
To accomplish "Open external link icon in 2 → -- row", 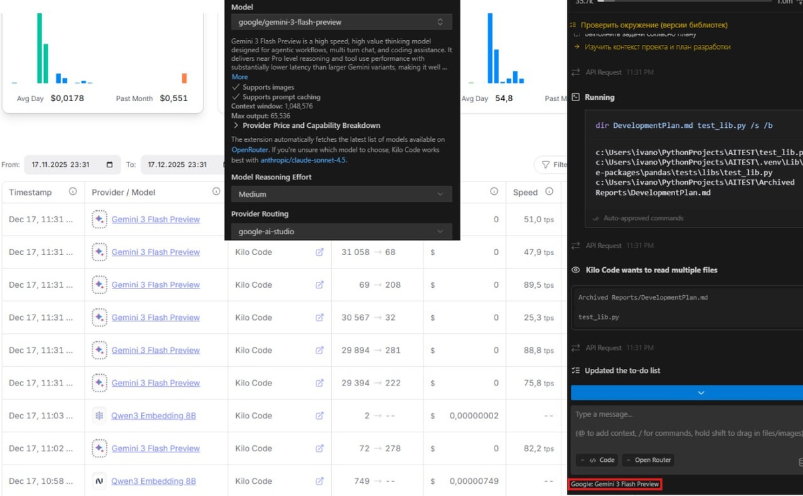I will (319, 416).
